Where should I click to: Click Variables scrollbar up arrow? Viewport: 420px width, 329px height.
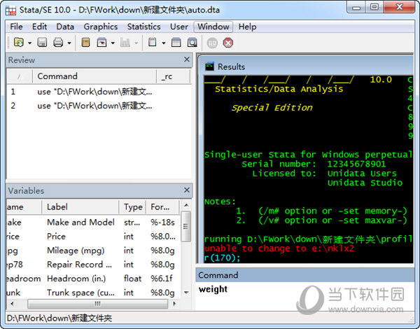click(x=186, y=206)
